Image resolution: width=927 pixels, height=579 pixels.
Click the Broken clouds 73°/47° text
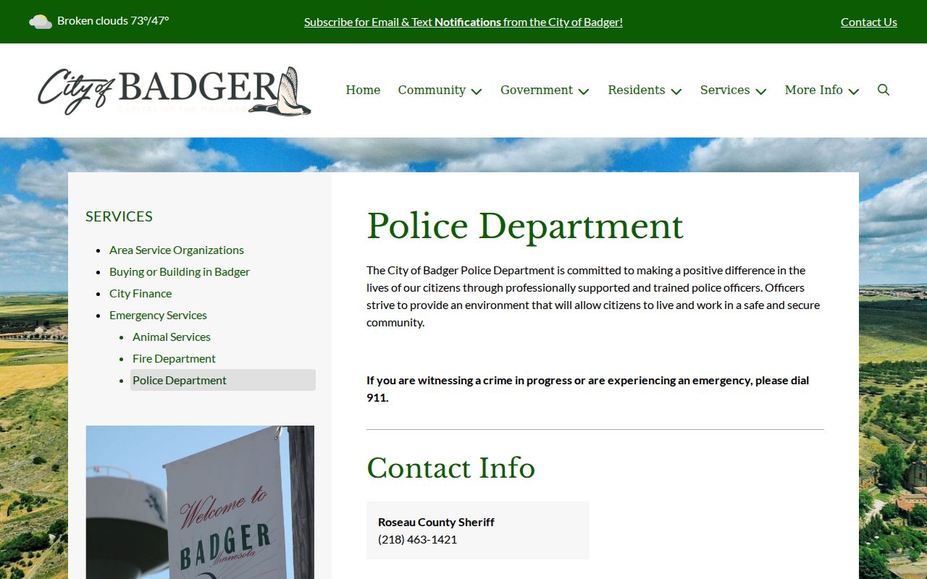pos(113,21)
